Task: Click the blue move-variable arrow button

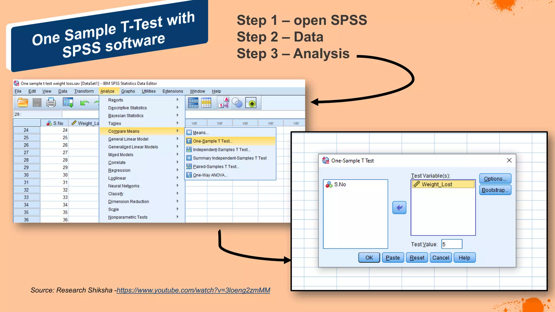Action: pyautogui.click(x=399, y=208)
